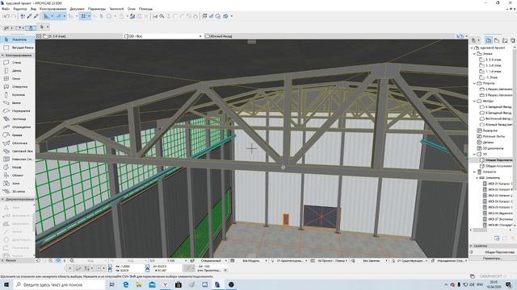Select the Перекрытие slab tool
The image size is (517, 290).
(x=18, y=111)
